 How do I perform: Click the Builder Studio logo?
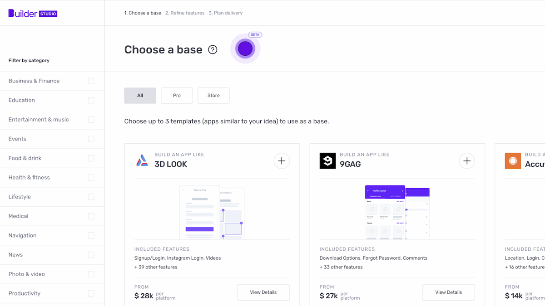[x=33, y=13]
